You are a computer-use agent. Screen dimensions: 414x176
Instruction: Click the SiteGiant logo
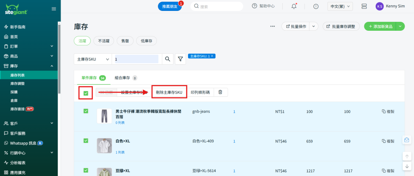(x=16, y=9)
